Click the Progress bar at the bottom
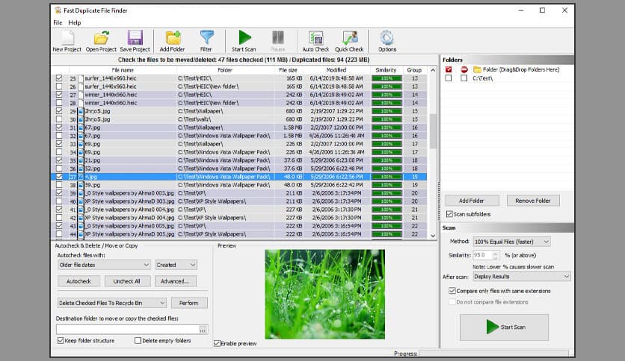This screenshot has height=361, width=625. (x=494, y=354)
